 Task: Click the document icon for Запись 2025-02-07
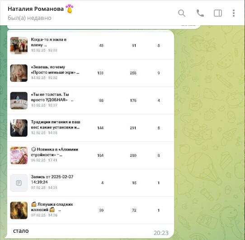tap(19, 183)
